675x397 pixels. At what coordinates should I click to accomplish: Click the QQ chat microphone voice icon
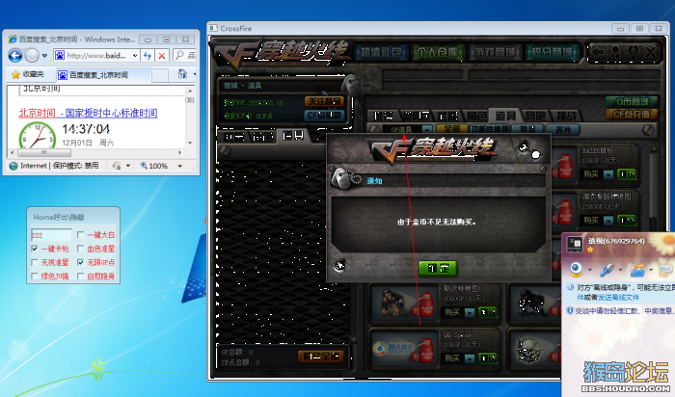pyautogui.click(x=607, y=270)
